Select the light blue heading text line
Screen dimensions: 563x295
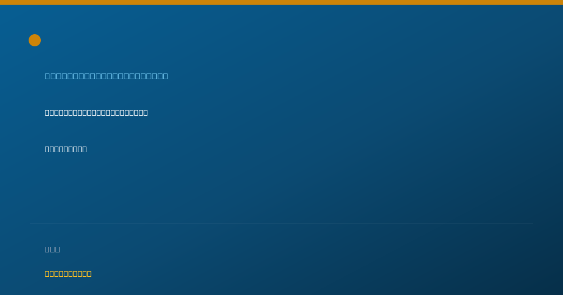tap(107, 76)
